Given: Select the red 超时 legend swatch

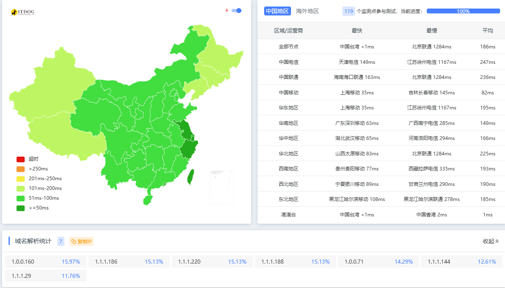Looking at the screenshot, I should click(21, 159).
